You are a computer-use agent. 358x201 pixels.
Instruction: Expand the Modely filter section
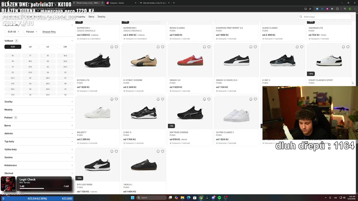pyautogui.click(x=39, y=110)
